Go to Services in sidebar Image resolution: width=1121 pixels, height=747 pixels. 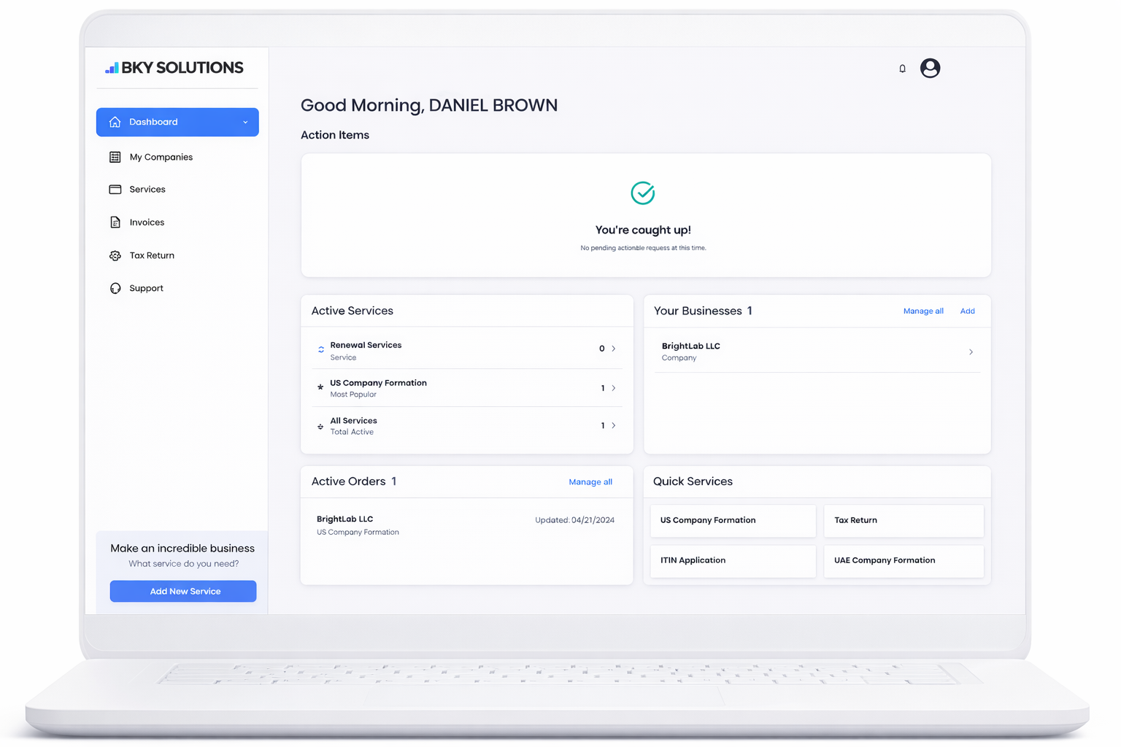[x=147, y=190]
